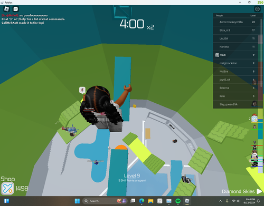Image resolution: width=264 pixels, height=206 pixels.
Task: Toggle the chat window icon
Action: pos(16,9)
